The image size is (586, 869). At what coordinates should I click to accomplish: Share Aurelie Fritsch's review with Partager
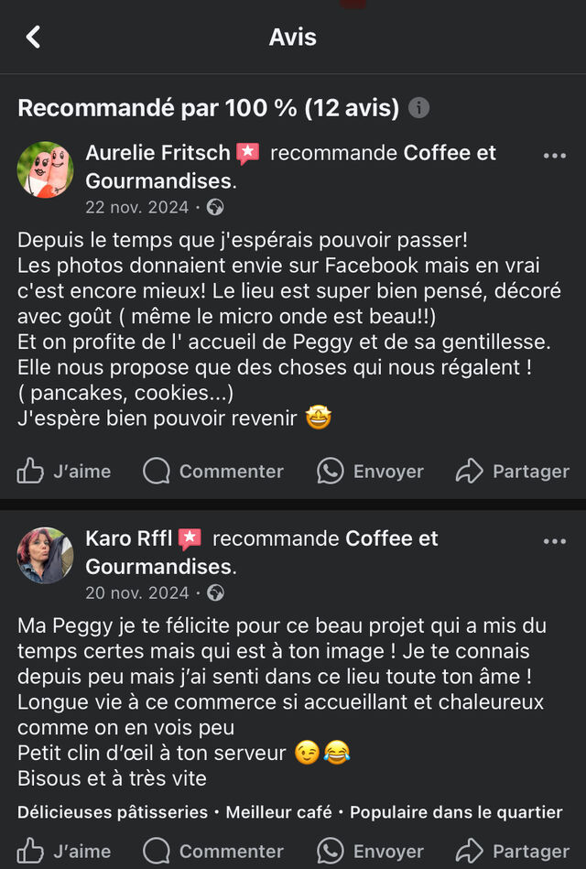513,472
